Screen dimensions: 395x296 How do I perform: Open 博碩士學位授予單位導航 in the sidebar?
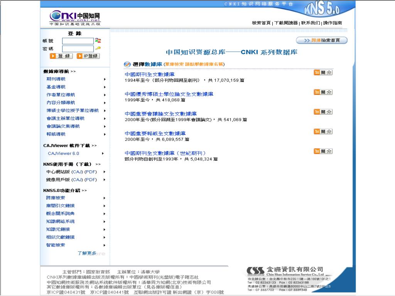tap(73, 111)
